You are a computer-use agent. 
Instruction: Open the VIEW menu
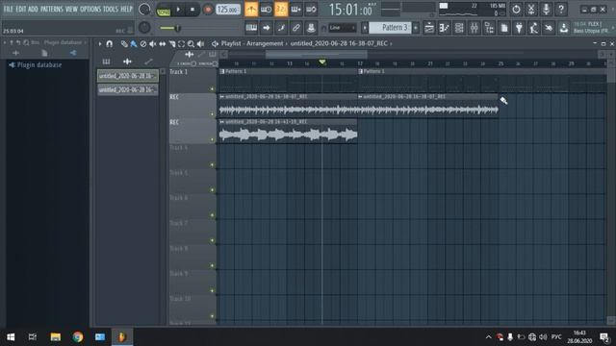pos(71,9)
